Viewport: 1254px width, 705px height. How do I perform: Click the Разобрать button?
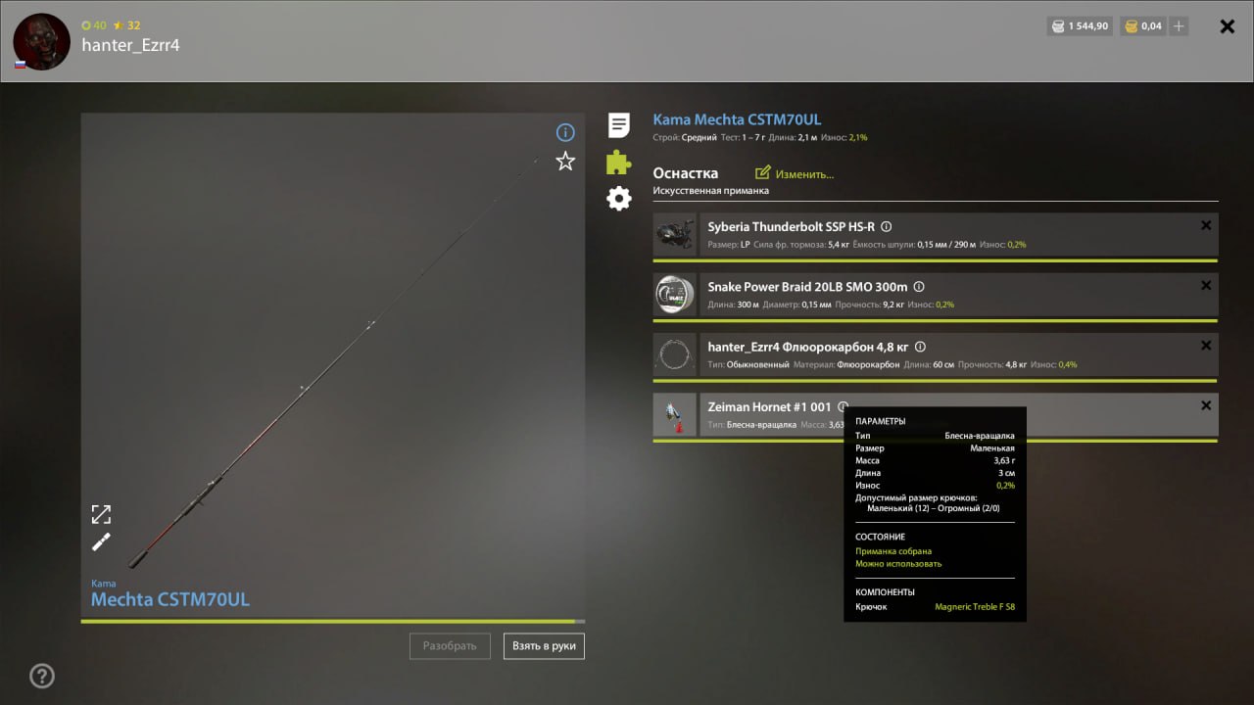450,646
